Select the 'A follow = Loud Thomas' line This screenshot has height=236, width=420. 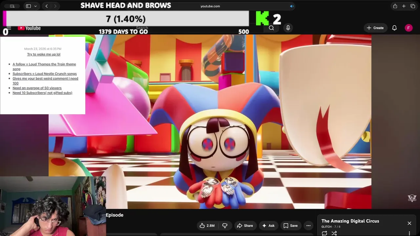pos(44,67)
